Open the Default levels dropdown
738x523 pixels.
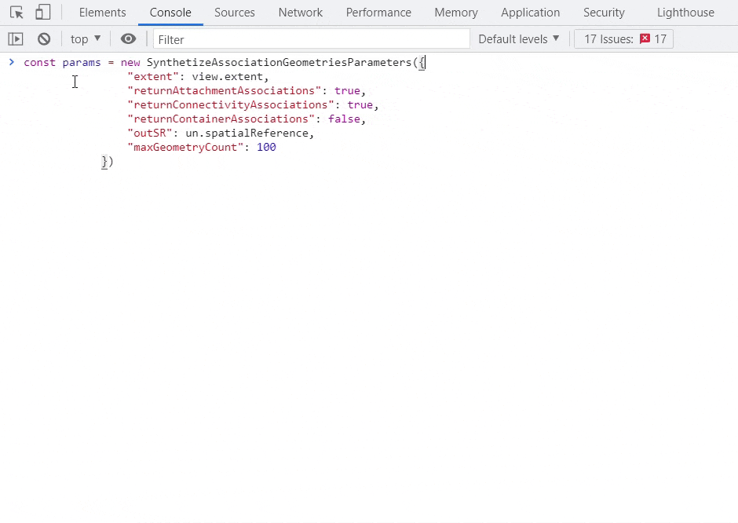pos(519,39)
